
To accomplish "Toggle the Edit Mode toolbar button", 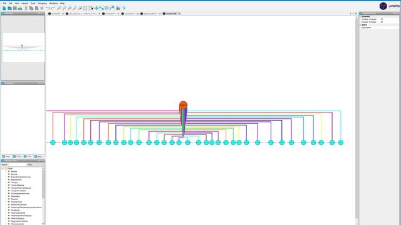I will (91, 8).
